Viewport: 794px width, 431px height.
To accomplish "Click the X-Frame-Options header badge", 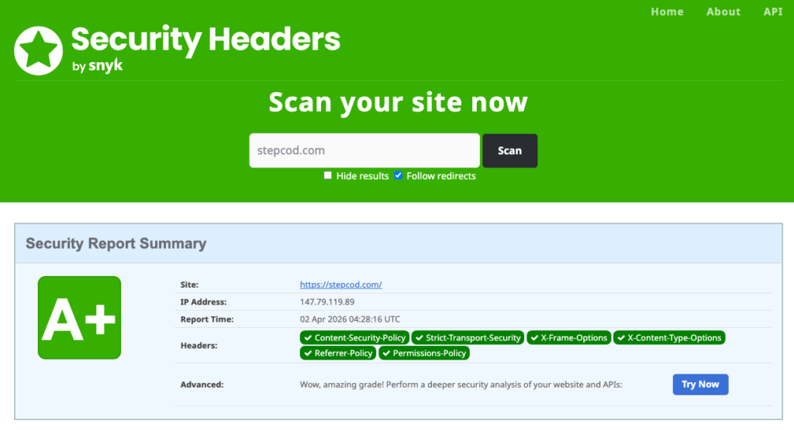I will pyautogui.click(x=568, y=338).
